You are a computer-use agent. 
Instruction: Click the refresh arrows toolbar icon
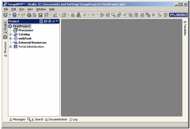(x=23, y=15)
